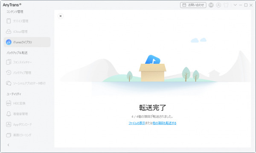Open the user account profile icon

218,5
